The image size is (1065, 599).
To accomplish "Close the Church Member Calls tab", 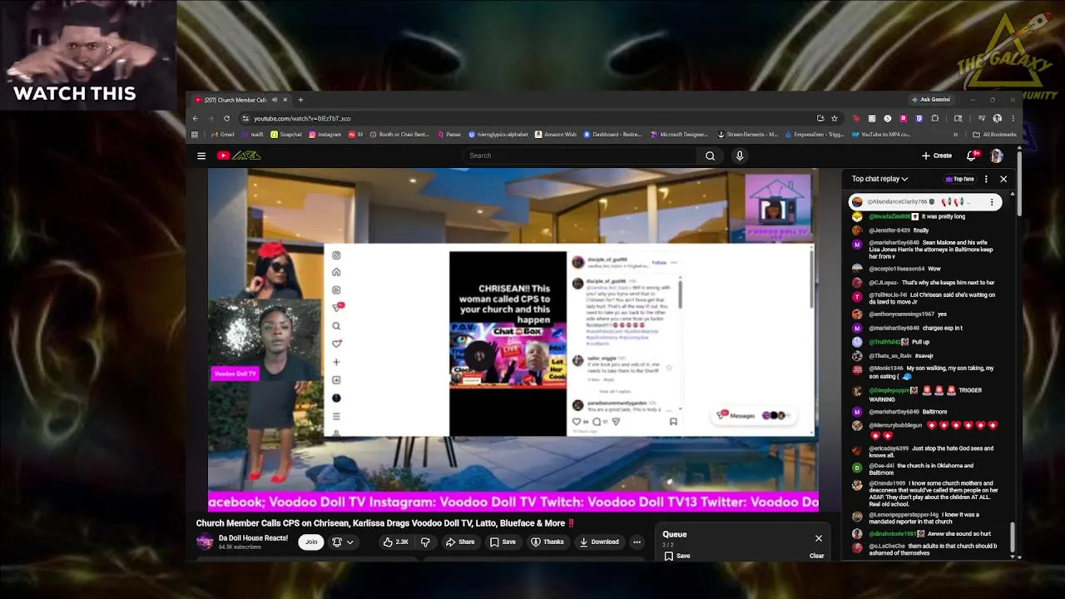I will (285, 100).
